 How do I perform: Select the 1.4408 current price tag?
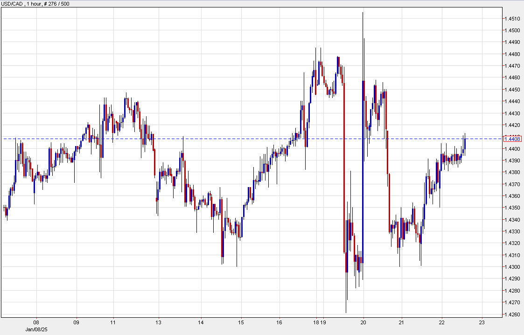[512, 139]
